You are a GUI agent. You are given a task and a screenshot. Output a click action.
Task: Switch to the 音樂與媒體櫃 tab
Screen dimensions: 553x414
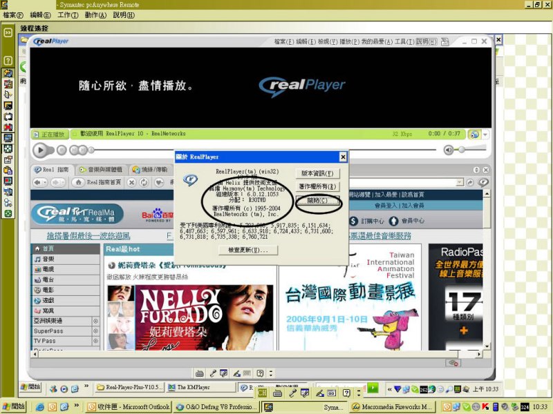tap(101, 170)
